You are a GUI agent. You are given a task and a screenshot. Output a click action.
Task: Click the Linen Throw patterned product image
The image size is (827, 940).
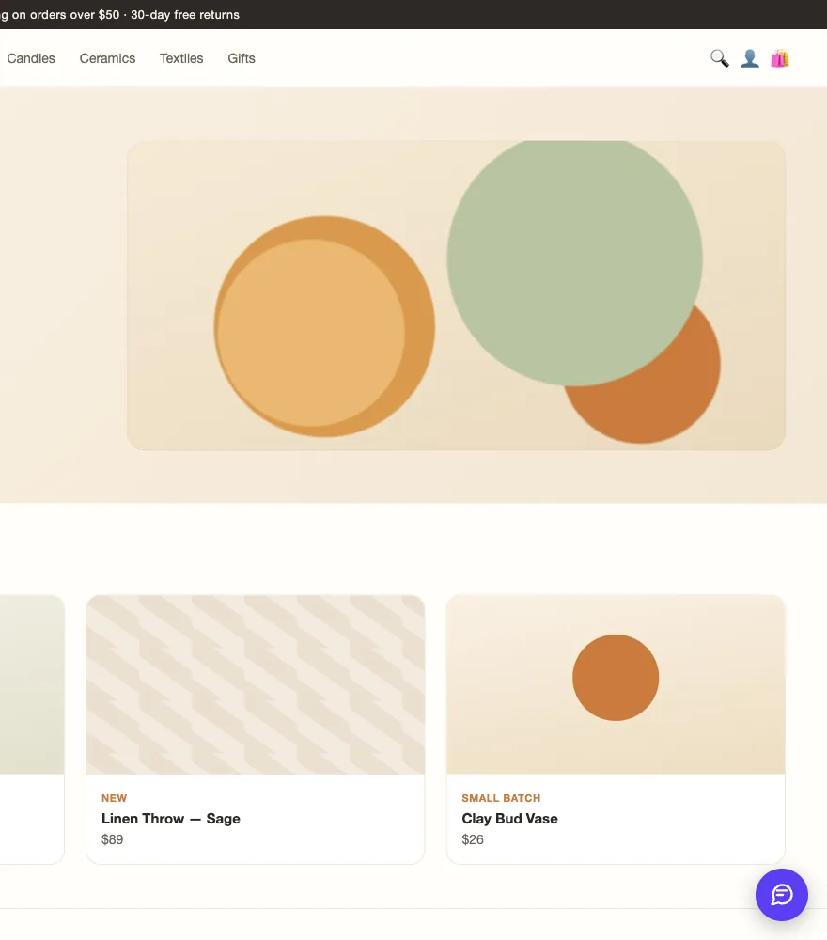pos(256,684)
